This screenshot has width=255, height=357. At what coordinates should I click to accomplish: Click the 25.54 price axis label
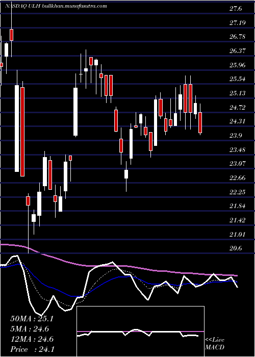(x=238, y=79)
